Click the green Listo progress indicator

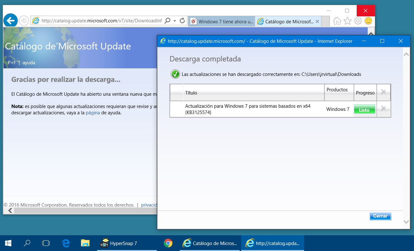tap(364, 110)
